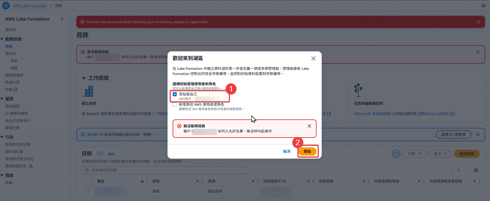Open the 看法 dropdown
Viewport: 490px width, 201px height.
[x=440, y=154]
